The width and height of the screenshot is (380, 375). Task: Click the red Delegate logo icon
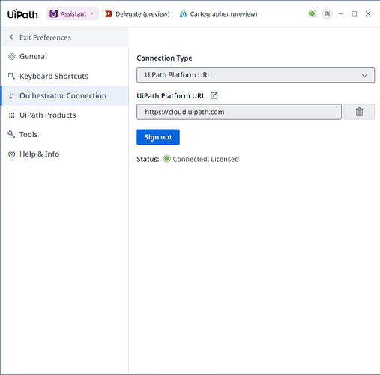click(x=109, y=13)
